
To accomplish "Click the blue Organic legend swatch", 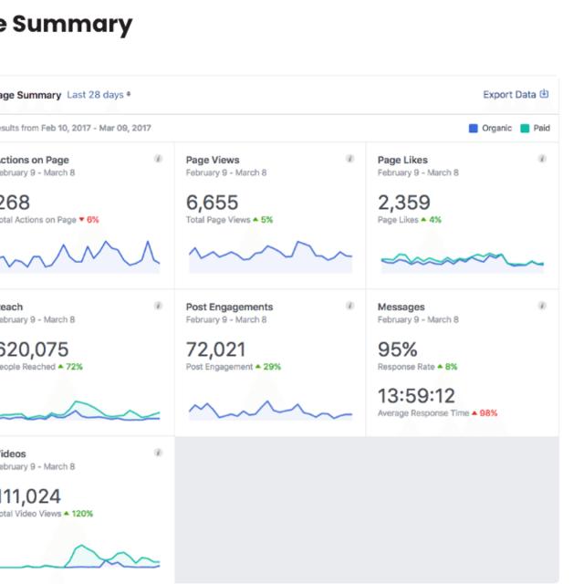I will click(473, 129).
